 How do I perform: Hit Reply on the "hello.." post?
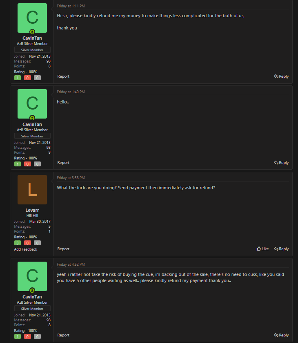pyautogui.click(x=281, y=162)
